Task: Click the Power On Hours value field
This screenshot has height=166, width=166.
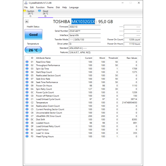Action: [132, 44]
